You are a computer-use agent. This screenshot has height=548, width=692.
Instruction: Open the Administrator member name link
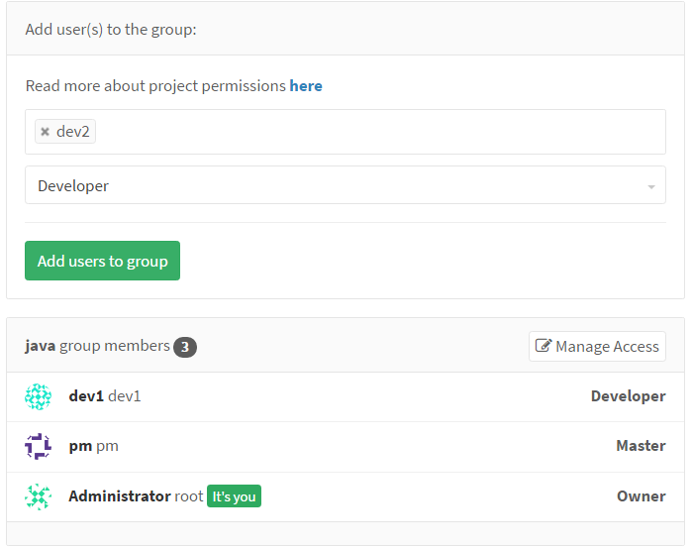pyautogui.click(x=119, y=496)
